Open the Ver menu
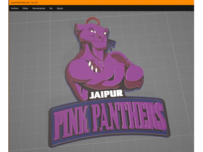203x152 pixels. point(51,8)
